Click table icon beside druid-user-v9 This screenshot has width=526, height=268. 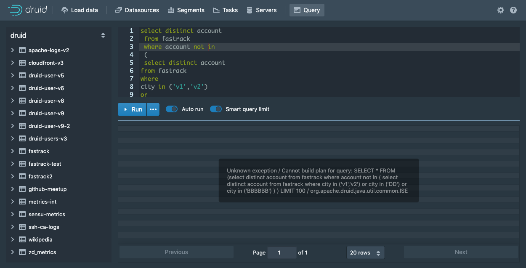pyautogui.click(x=22, y=113)
